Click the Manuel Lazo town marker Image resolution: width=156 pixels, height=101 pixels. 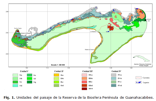[x=146, y=20]
